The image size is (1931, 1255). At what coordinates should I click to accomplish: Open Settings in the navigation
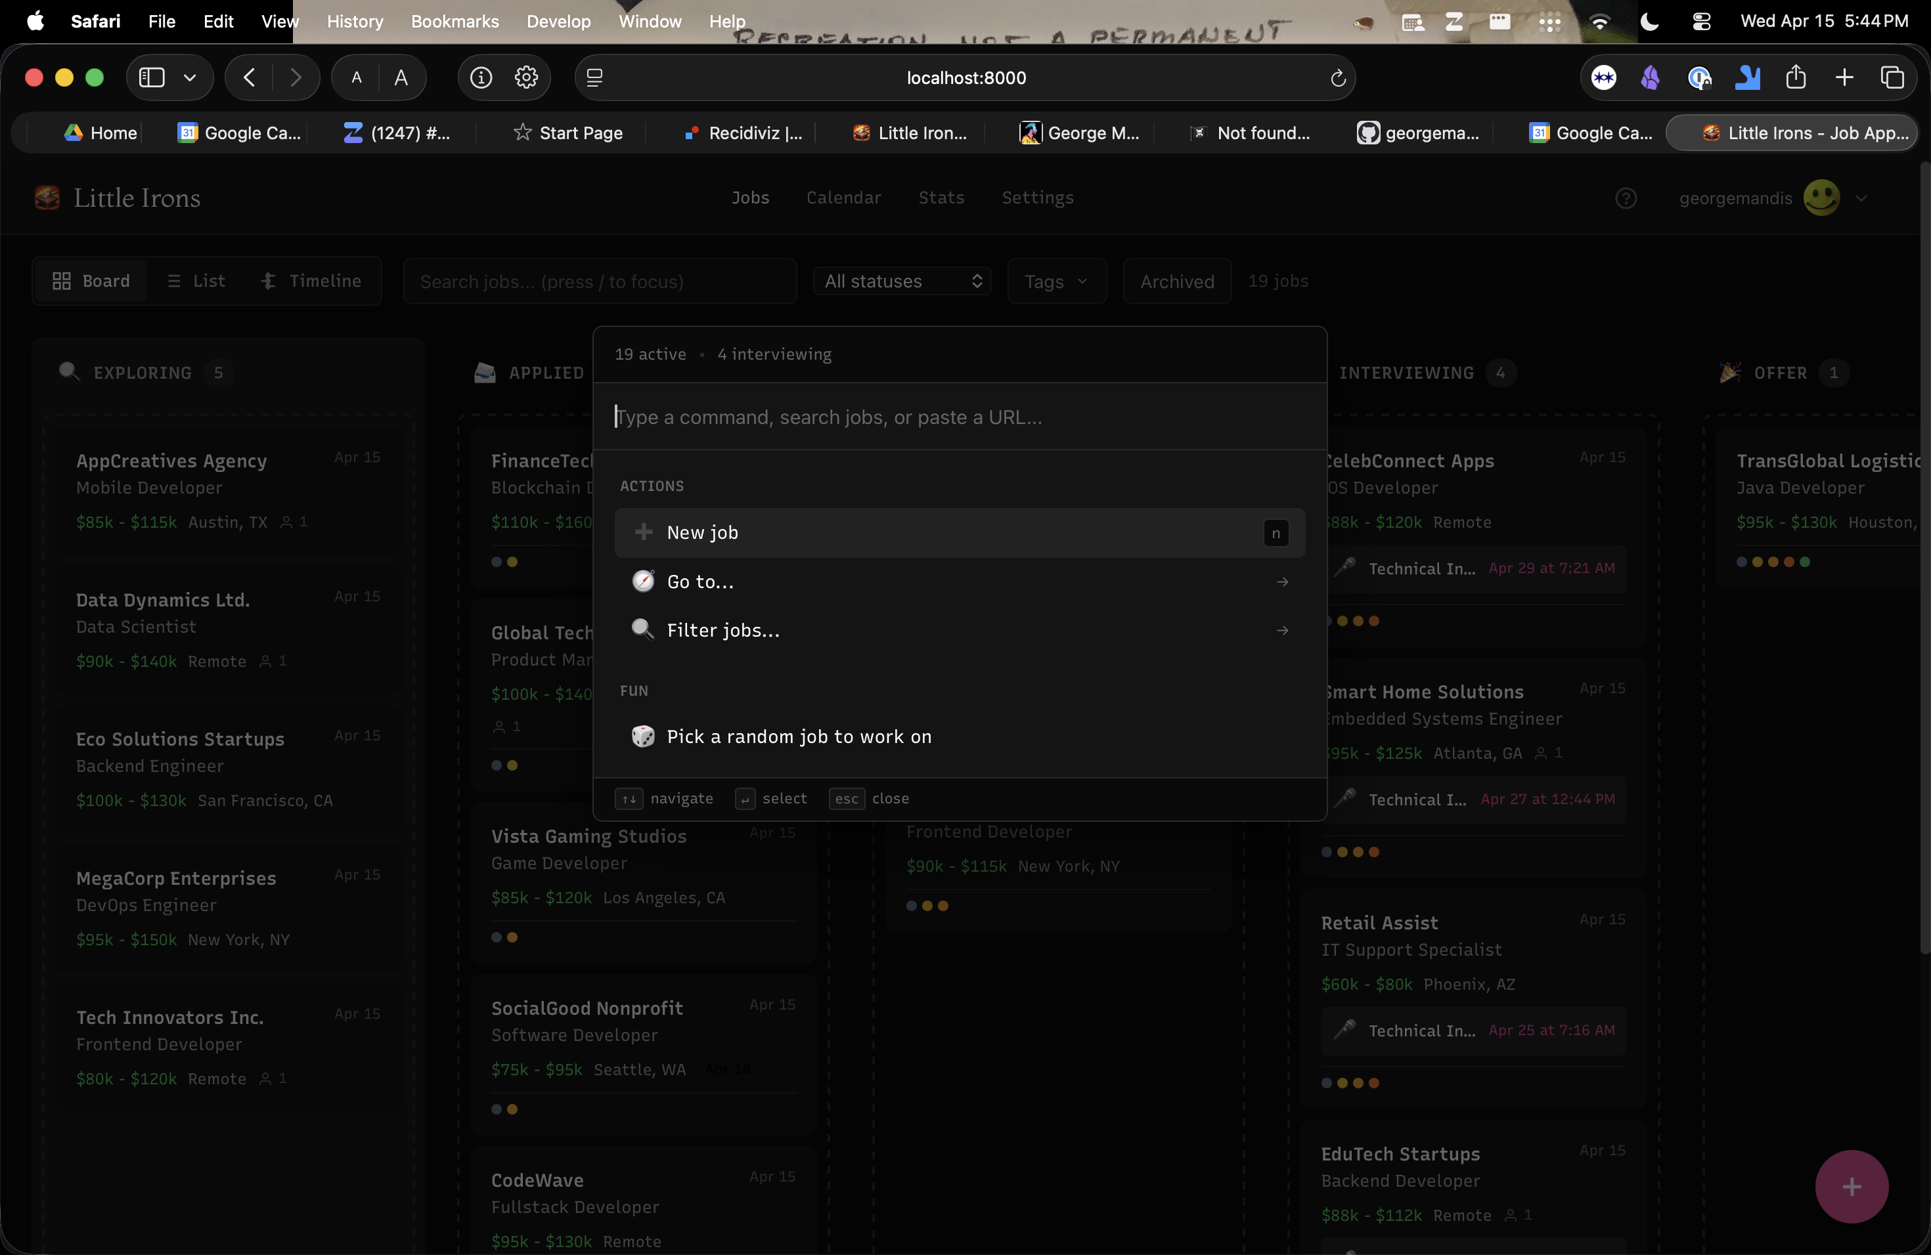click(1037, 197)
